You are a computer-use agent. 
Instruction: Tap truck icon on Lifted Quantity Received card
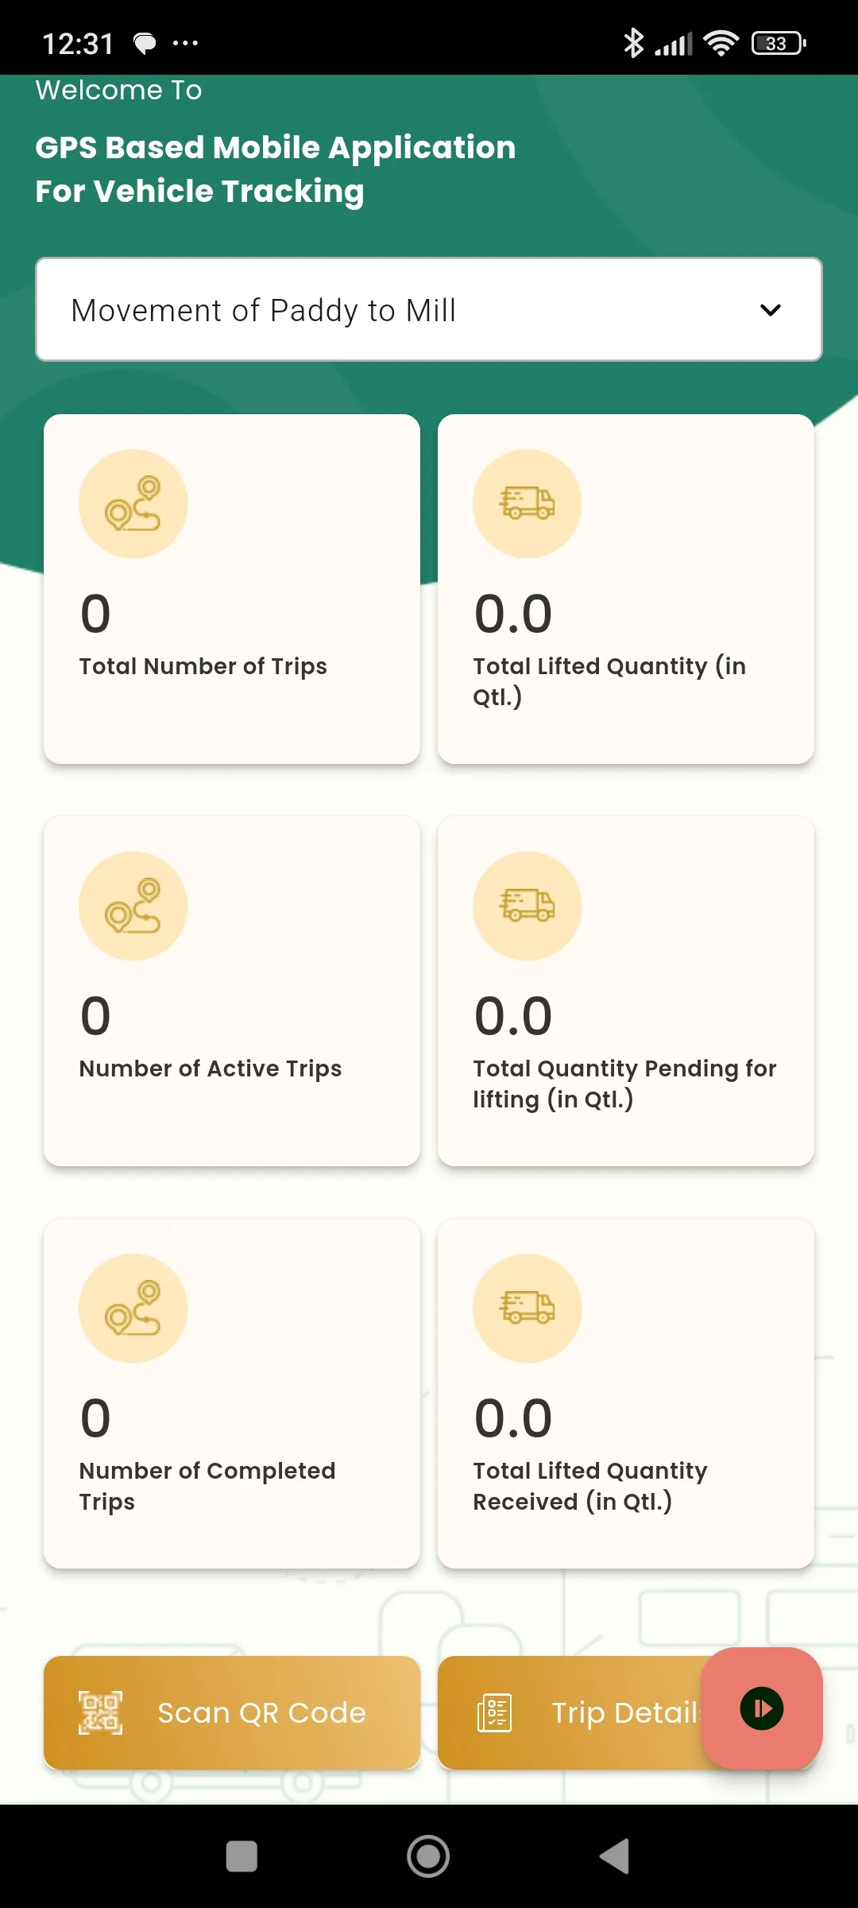pyautogui.click(x=527, y=1309)
